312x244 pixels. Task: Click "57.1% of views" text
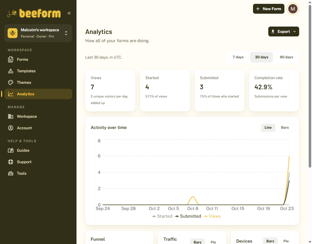pos(156,96)
